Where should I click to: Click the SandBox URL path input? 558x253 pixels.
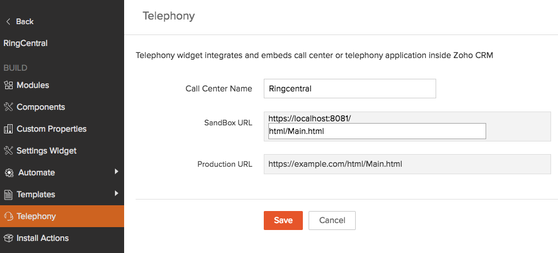click(x=377, y=131)
